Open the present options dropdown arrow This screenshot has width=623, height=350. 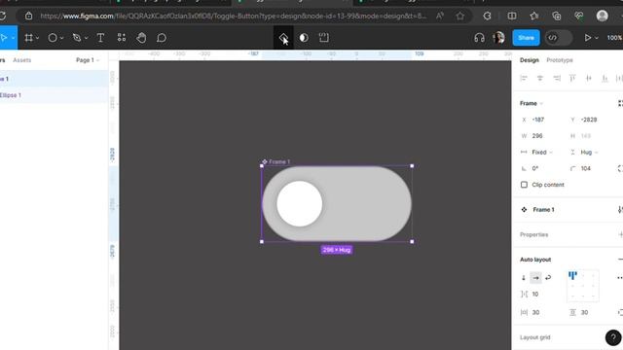(597, 38)
